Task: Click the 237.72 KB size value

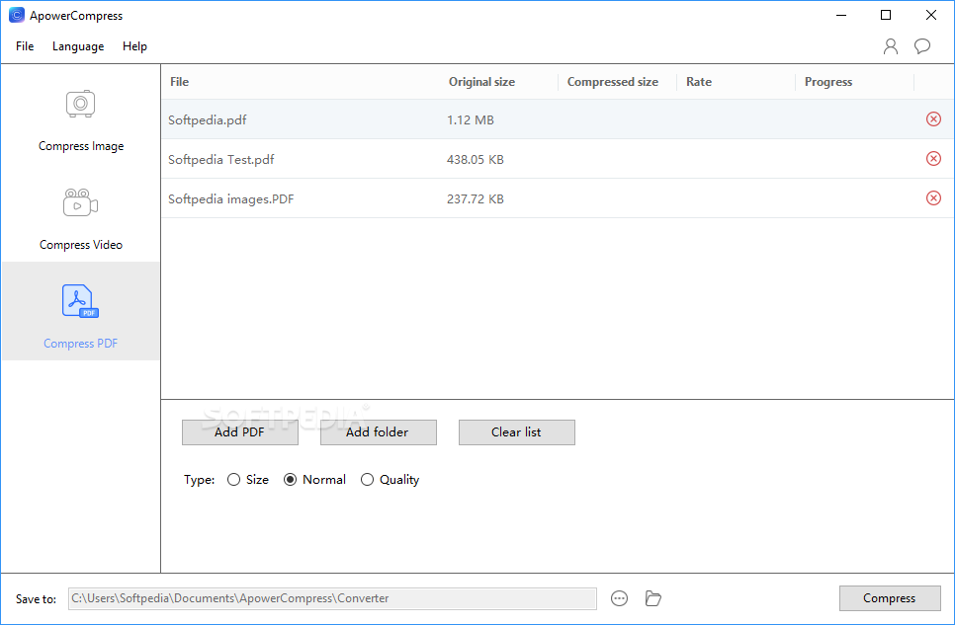Action: coord(476,199)
